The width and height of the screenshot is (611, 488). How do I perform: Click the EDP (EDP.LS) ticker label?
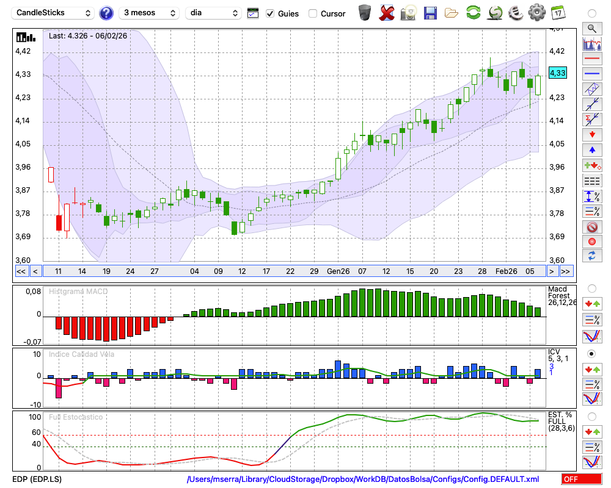point(37,479)
